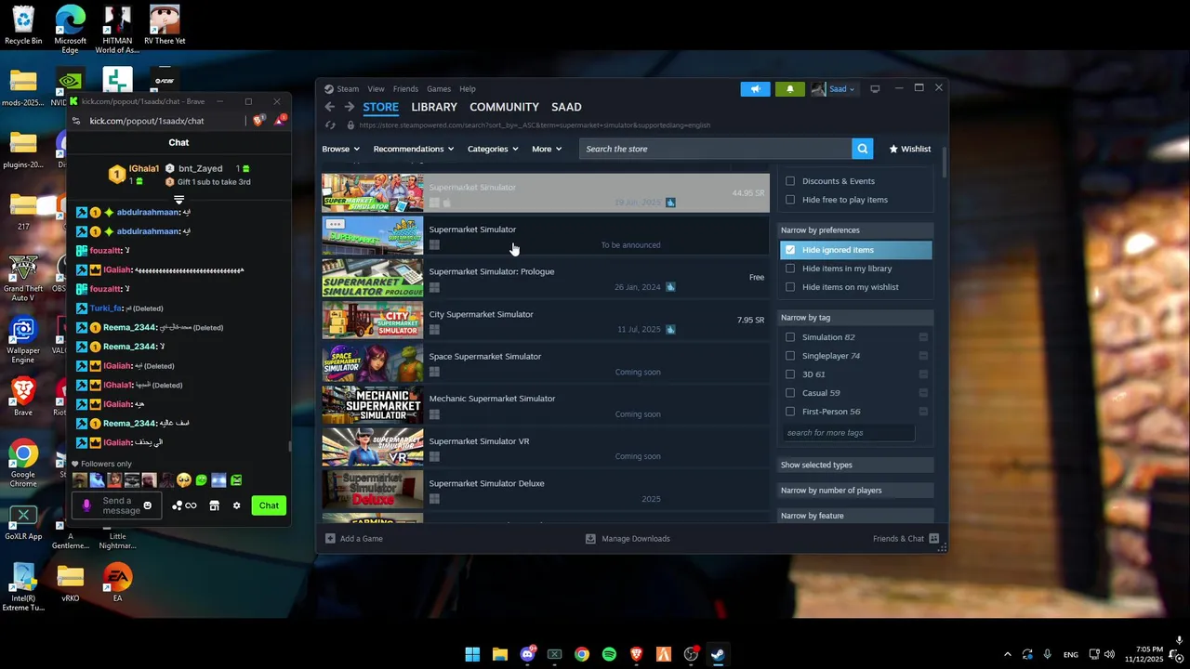Image resolution: width=1190 pixels, height=669 pixels.
Task: Open Space Supermarket Simulator result
Action: click(x=546, y=363)
